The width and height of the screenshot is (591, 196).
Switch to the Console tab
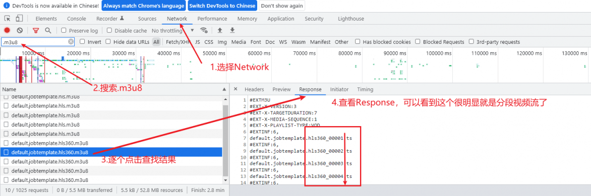pyautogui.click(x=77, y=19)
